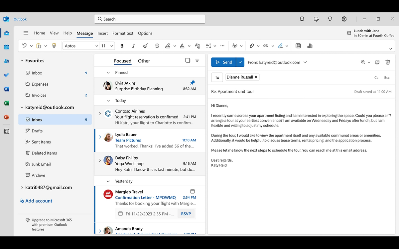The height and width of the screenshot is (249, 399).
Task: Open the View ribbon tab
Action: [x=54, y=33]
